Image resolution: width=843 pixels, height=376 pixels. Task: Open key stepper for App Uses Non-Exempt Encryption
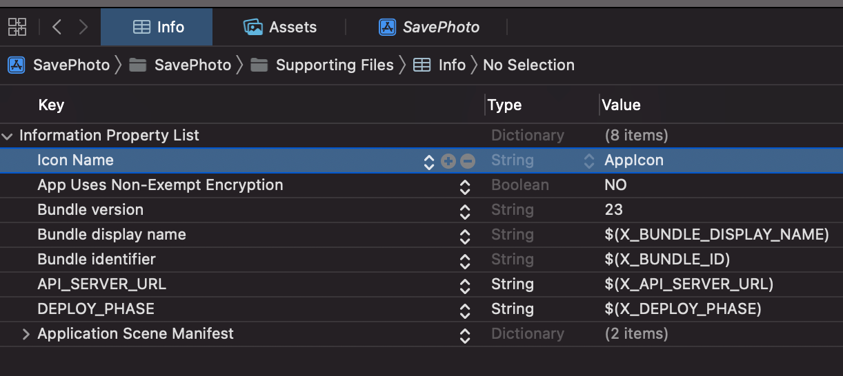tap(465, 186)
